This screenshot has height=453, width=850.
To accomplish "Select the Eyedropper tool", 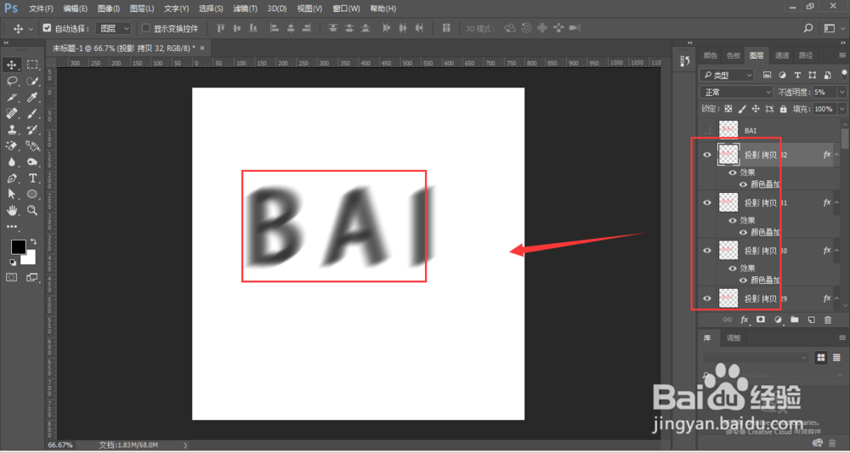I will pos(32,98).
